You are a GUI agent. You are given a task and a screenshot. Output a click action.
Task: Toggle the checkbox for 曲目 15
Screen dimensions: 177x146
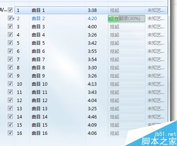[10, 124]
